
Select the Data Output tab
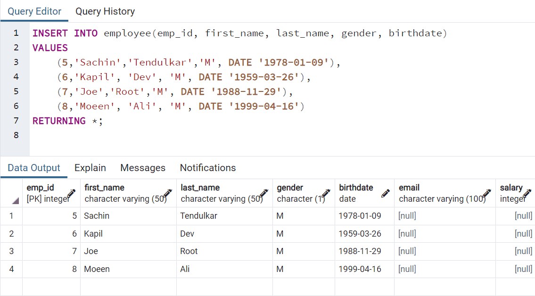tap(33, 168)
